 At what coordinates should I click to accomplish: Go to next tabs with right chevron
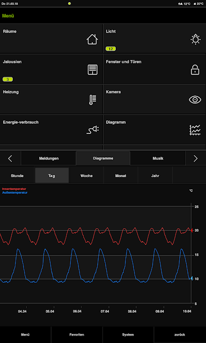[x=195, y=158]
